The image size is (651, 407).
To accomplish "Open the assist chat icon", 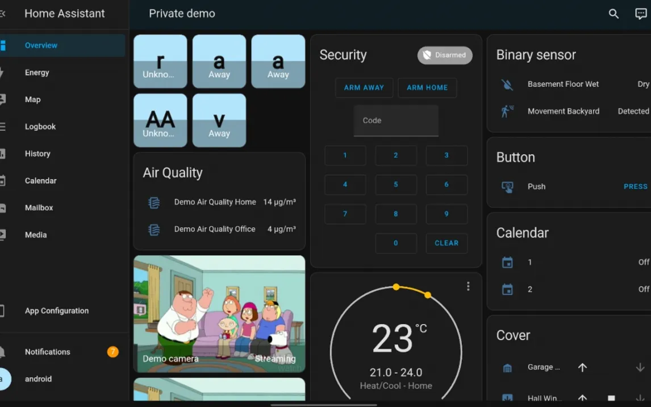I will point(641,14).
